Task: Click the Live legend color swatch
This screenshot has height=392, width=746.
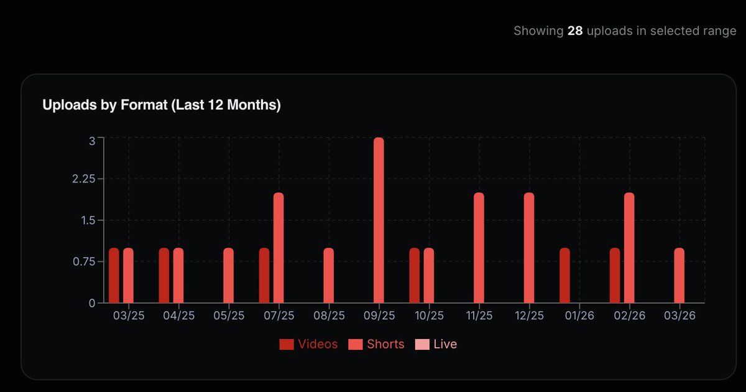Action: coord(422,344)
